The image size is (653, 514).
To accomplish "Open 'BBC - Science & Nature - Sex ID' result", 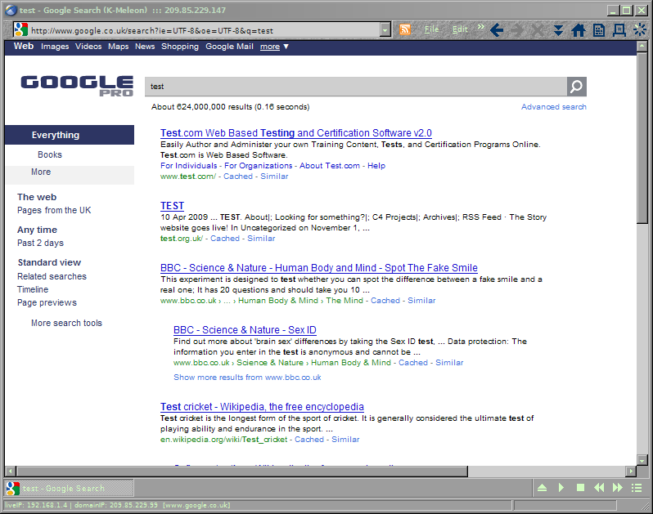I will [x=245, y=330].
